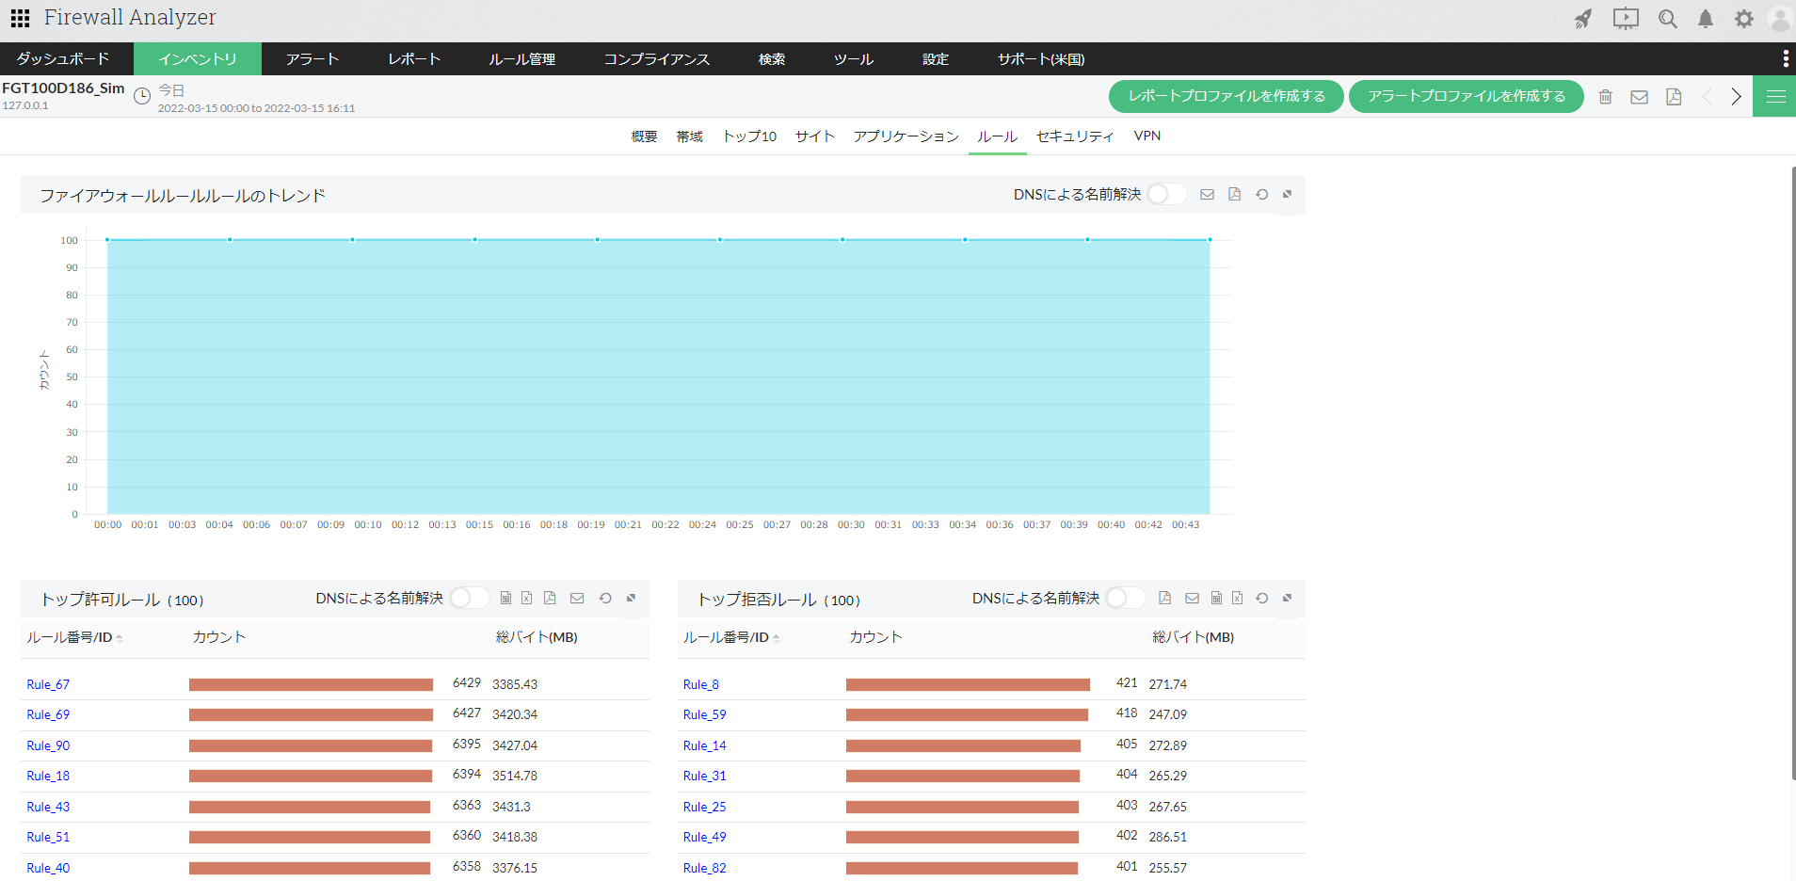Open the notifications bell

pos(1705,19)
